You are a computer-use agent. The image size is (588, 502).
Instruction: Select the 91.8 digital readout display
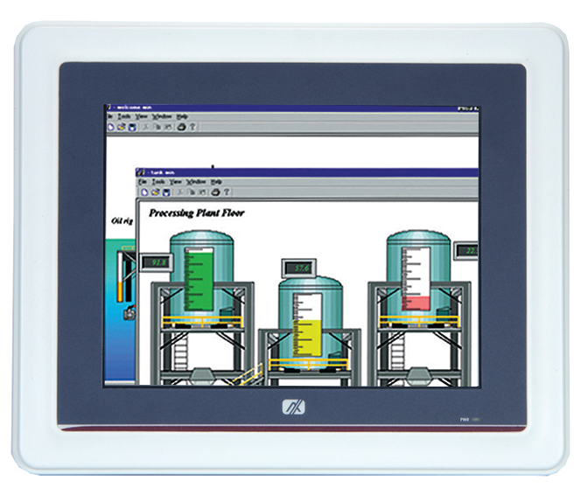158,261
